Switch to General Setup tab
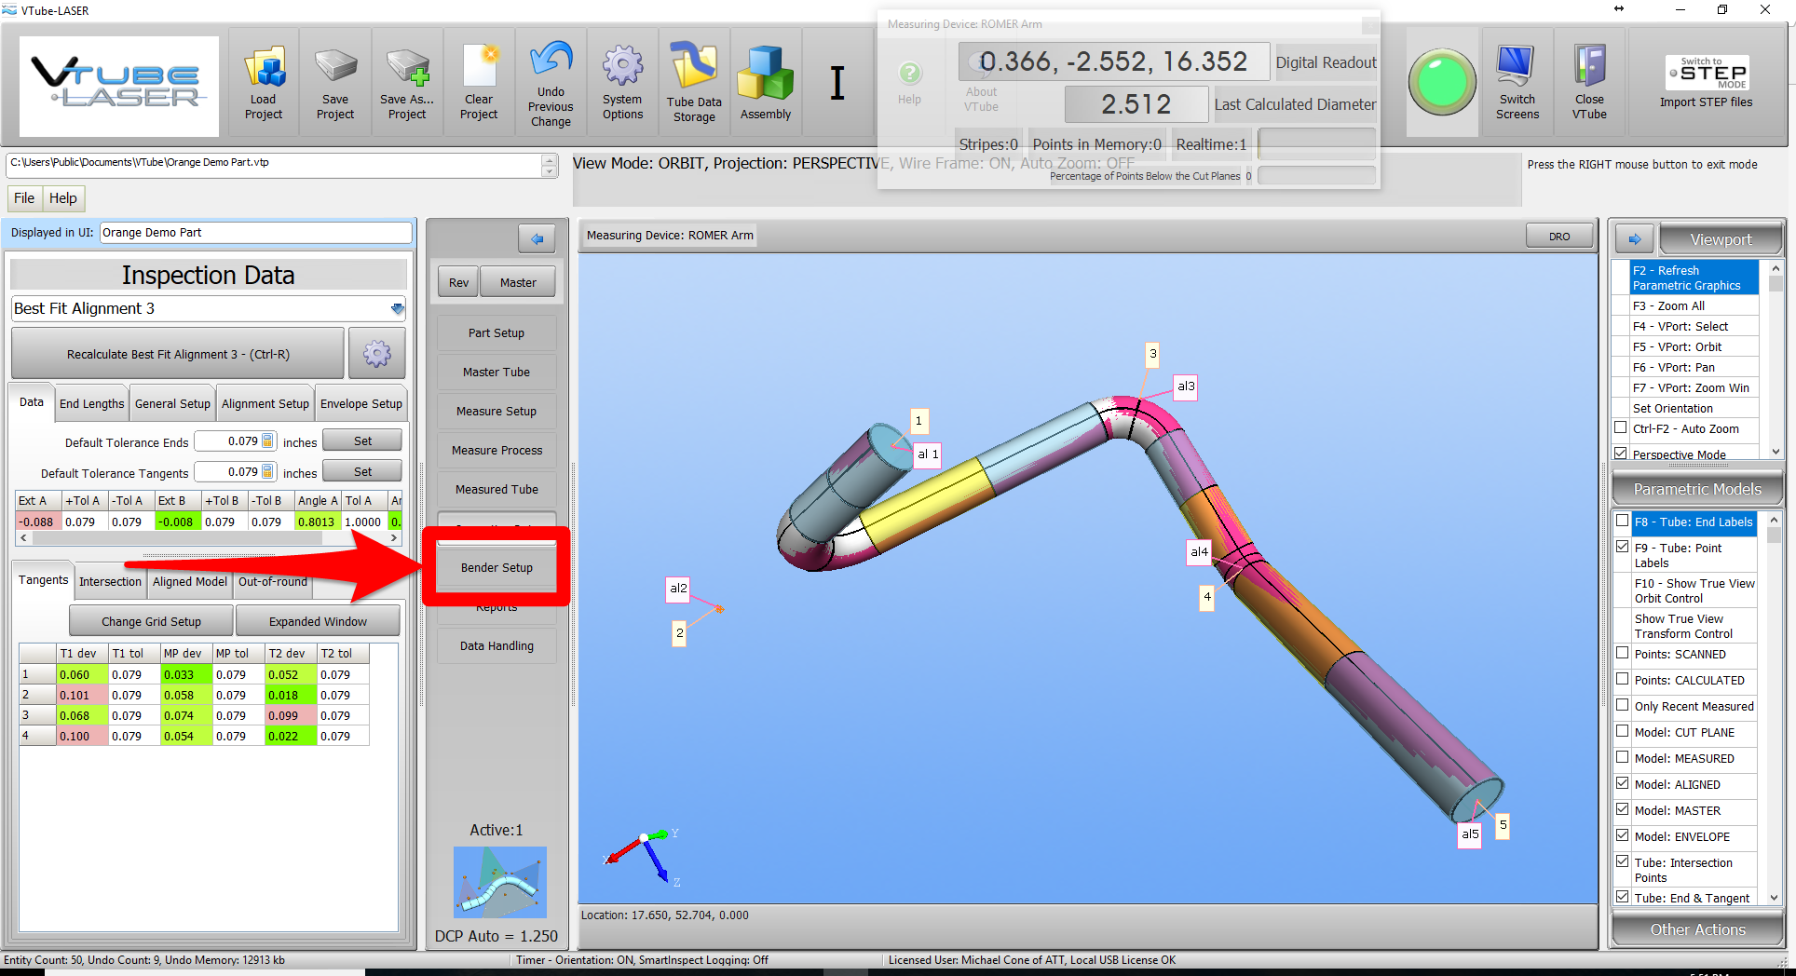Screen dimensions: 1796x976 172,403
